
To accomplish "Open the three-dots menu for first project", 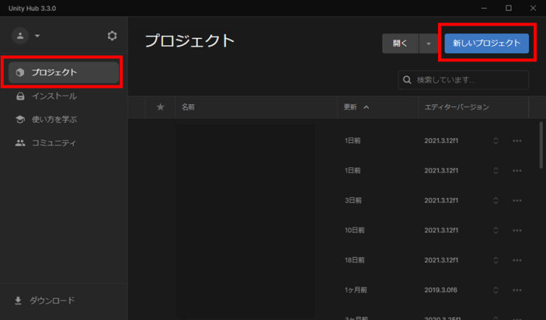I will point(517,140).
